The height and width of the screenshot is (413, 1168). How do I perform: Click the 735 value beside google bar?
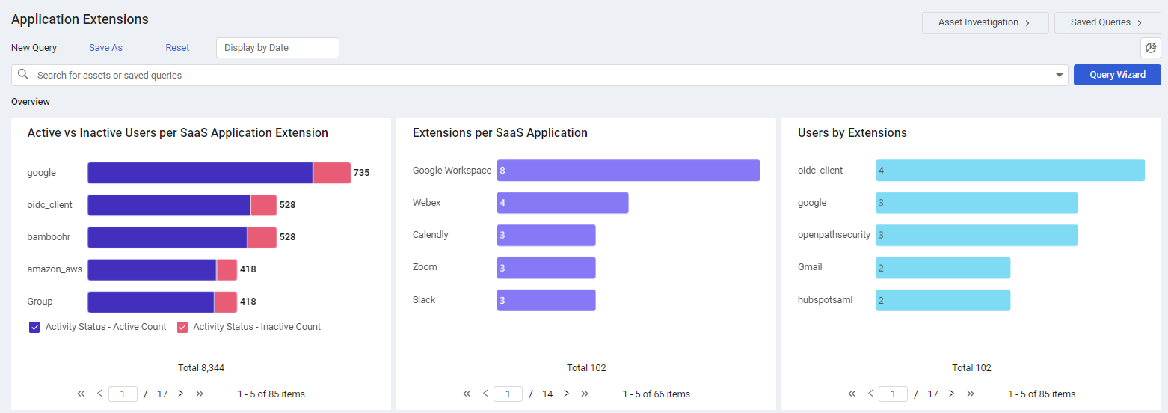(x=362, y=173)
